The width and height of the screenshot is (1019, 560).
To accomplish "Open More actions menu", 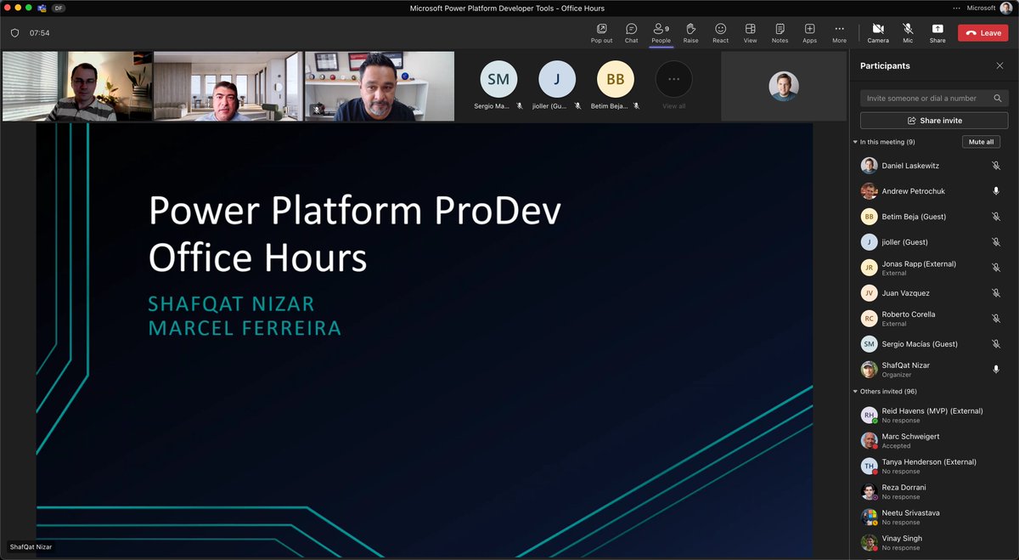I will (839, 33).
